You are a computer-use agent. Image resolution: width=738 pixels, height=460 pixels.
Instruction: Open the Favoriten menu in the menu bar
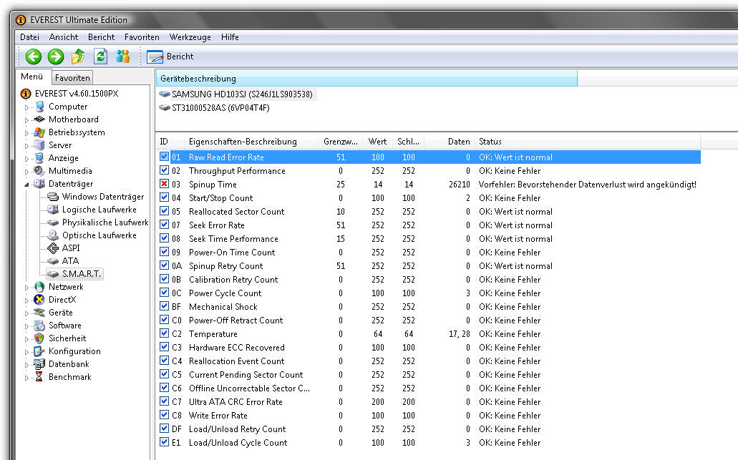(x=142, y=37)
